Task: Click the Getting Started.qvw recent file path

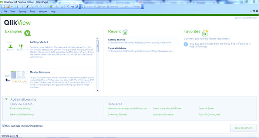Action: coord(139,42)
